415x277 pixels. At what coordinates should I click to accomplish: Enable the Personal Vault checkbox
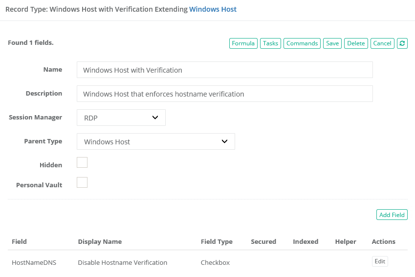[x=82, y=182]
